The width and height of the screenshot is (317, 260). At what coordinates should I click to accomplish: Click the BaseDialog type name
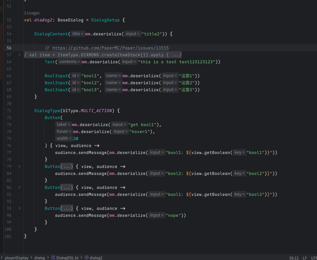click(71, 20)
